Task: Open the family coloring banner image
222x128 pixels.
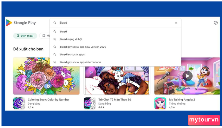Action: pyautogui.click(x=117, y=80)
